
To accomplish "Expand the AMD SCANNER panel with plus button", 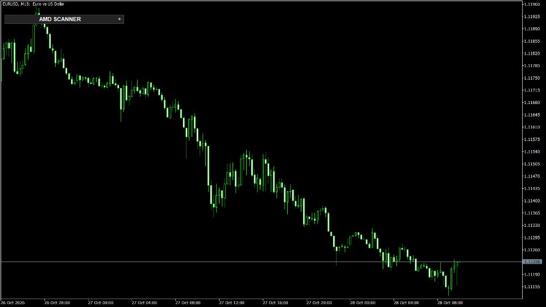I will 119,19.
